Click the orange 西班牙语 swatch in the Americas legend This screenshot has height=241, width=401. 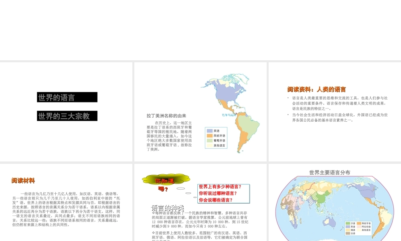pos(210,136)
